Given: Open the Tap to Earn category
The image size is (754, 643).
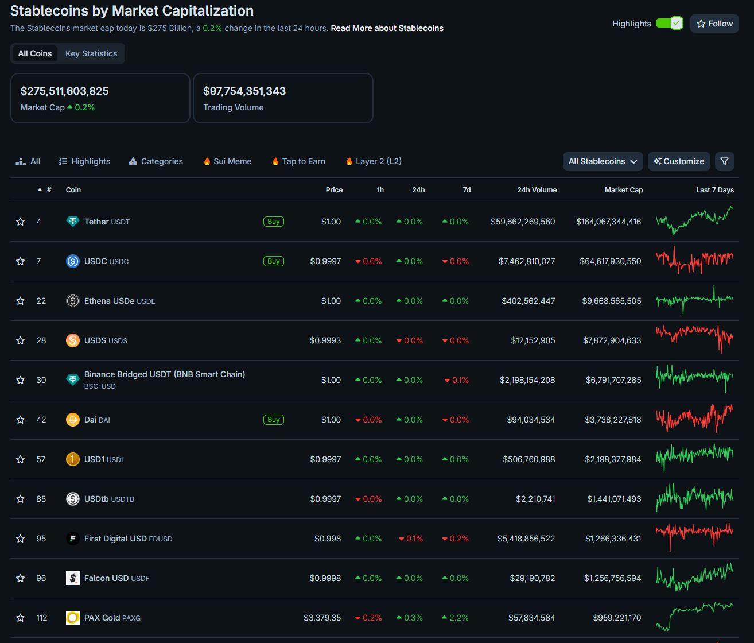Looking at the screenshot, I should 298,161.
